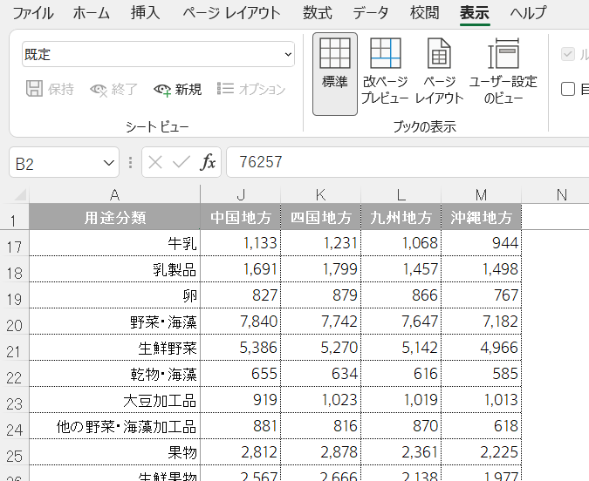The image size is (589, 481).
Task: Select cell containing 7,840 in row 20
Action: (x=240, y=323)
